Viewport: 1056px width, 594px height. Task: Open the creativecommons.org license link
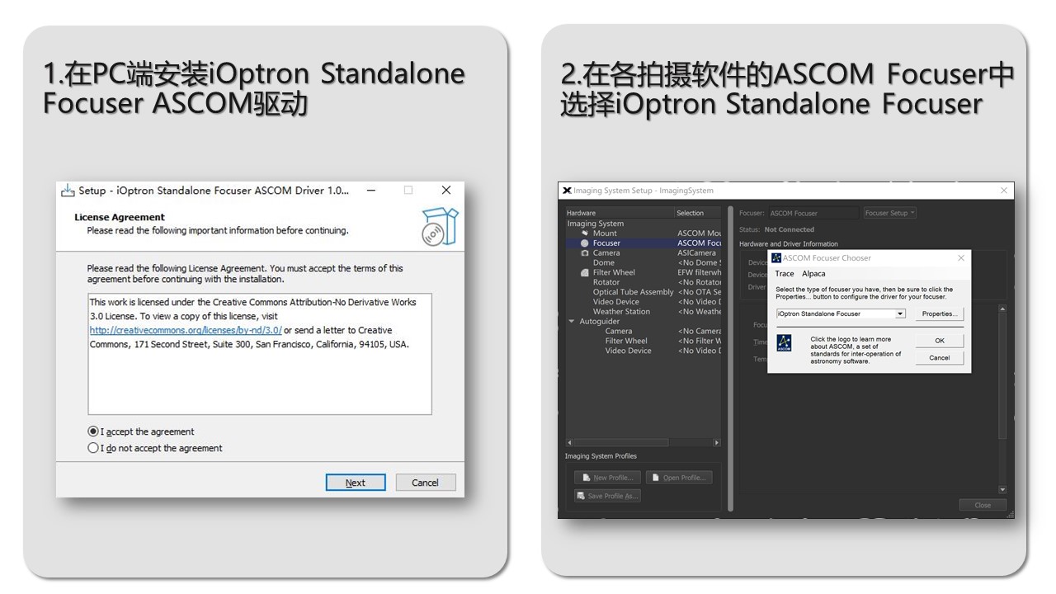click(x=186, y=330)
